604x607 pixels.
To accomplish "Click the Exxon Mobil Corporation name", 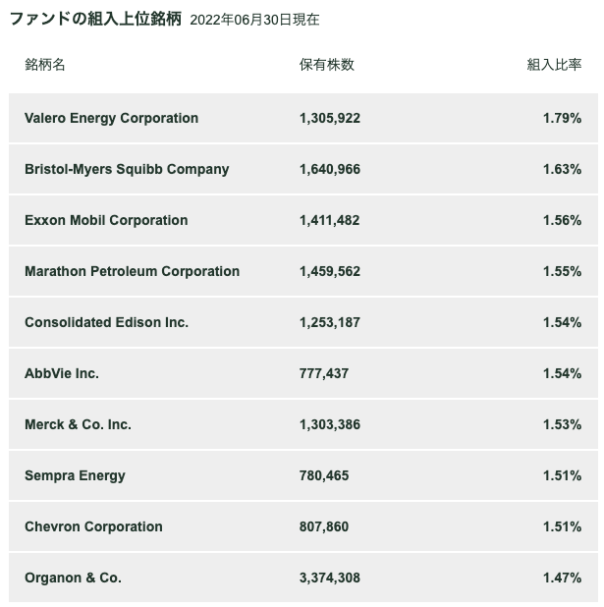I will coord(106,220).
